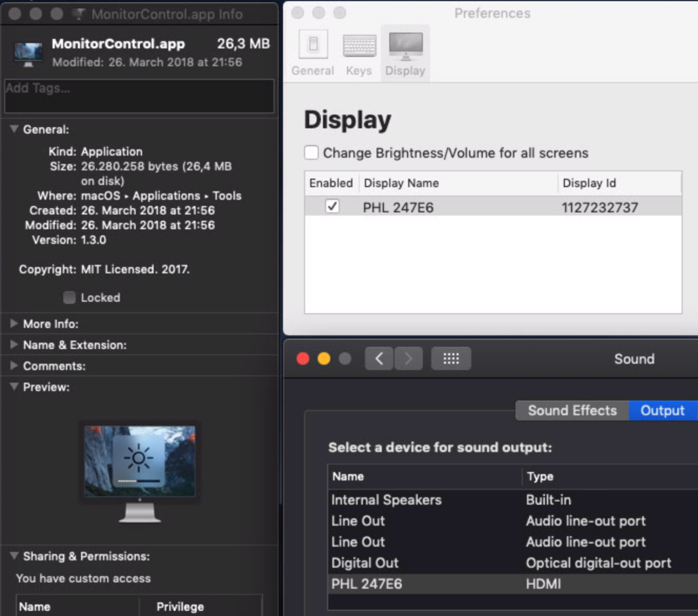Screen dimensions: 698x616
Task: Enable Change Brightness/Volume for all screens
Action: pyautogui.click(x=312, y=153)
